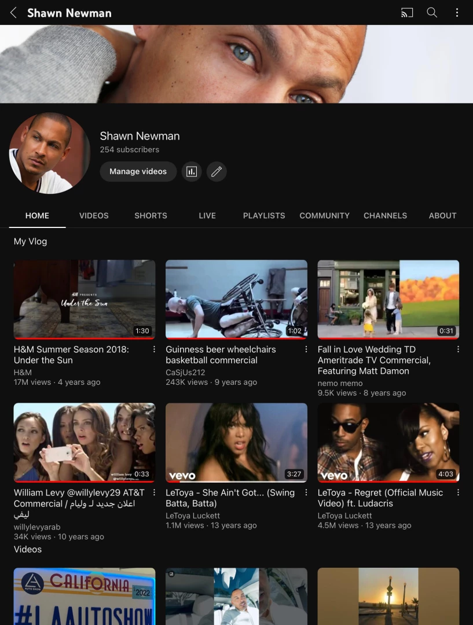Click the Manage videos button
The height and width of the screenshot is (625, 473).
point(138,171)
